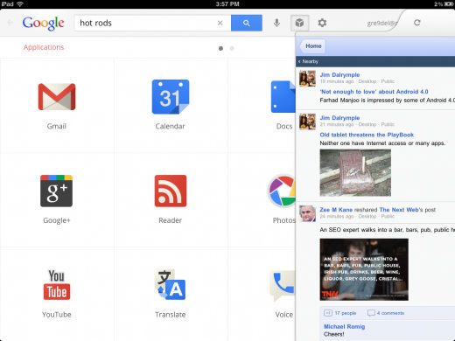Launch the Google+ app icon
Screen dimensions: 455x341
[56, 191]
